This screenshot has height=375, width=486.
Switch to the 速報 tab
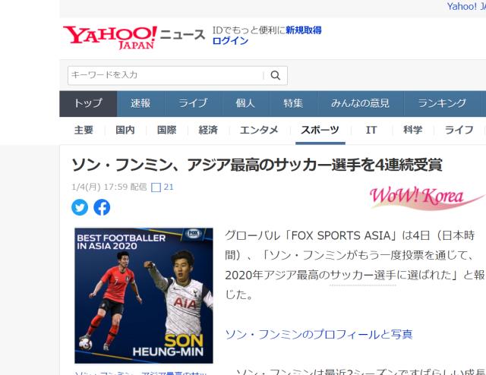tap(140, 103)
